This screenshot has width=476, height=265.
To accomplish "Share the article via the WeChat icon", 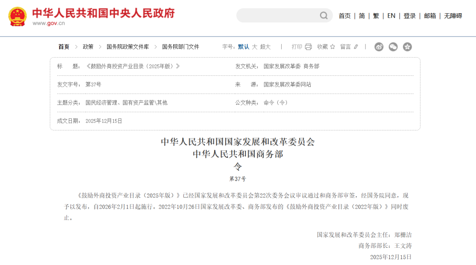I will click(393, 46).
